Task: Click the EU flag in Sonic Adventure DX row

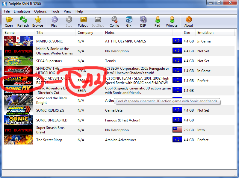Action: [x=177, y=90]
